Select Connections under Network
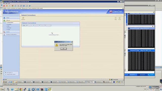 click(10, 22)
